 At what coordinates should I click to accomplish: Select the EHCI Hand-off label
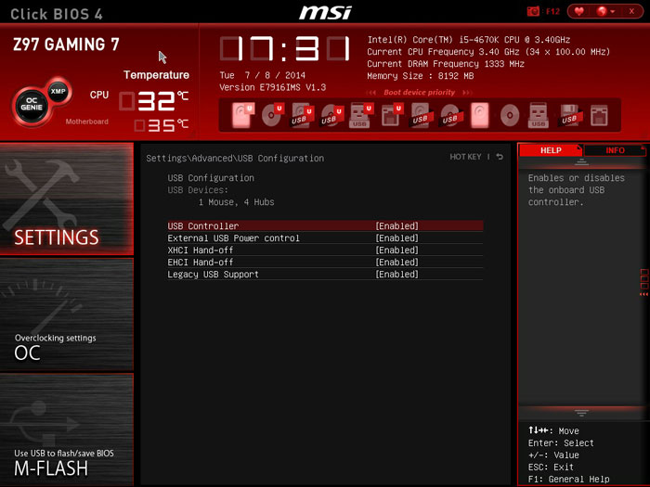[201, 263]
